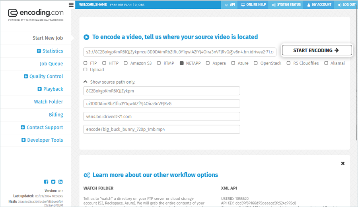Open Statistics sidebar link
Viewport: 358px width, 207px height.
point(53,51)
